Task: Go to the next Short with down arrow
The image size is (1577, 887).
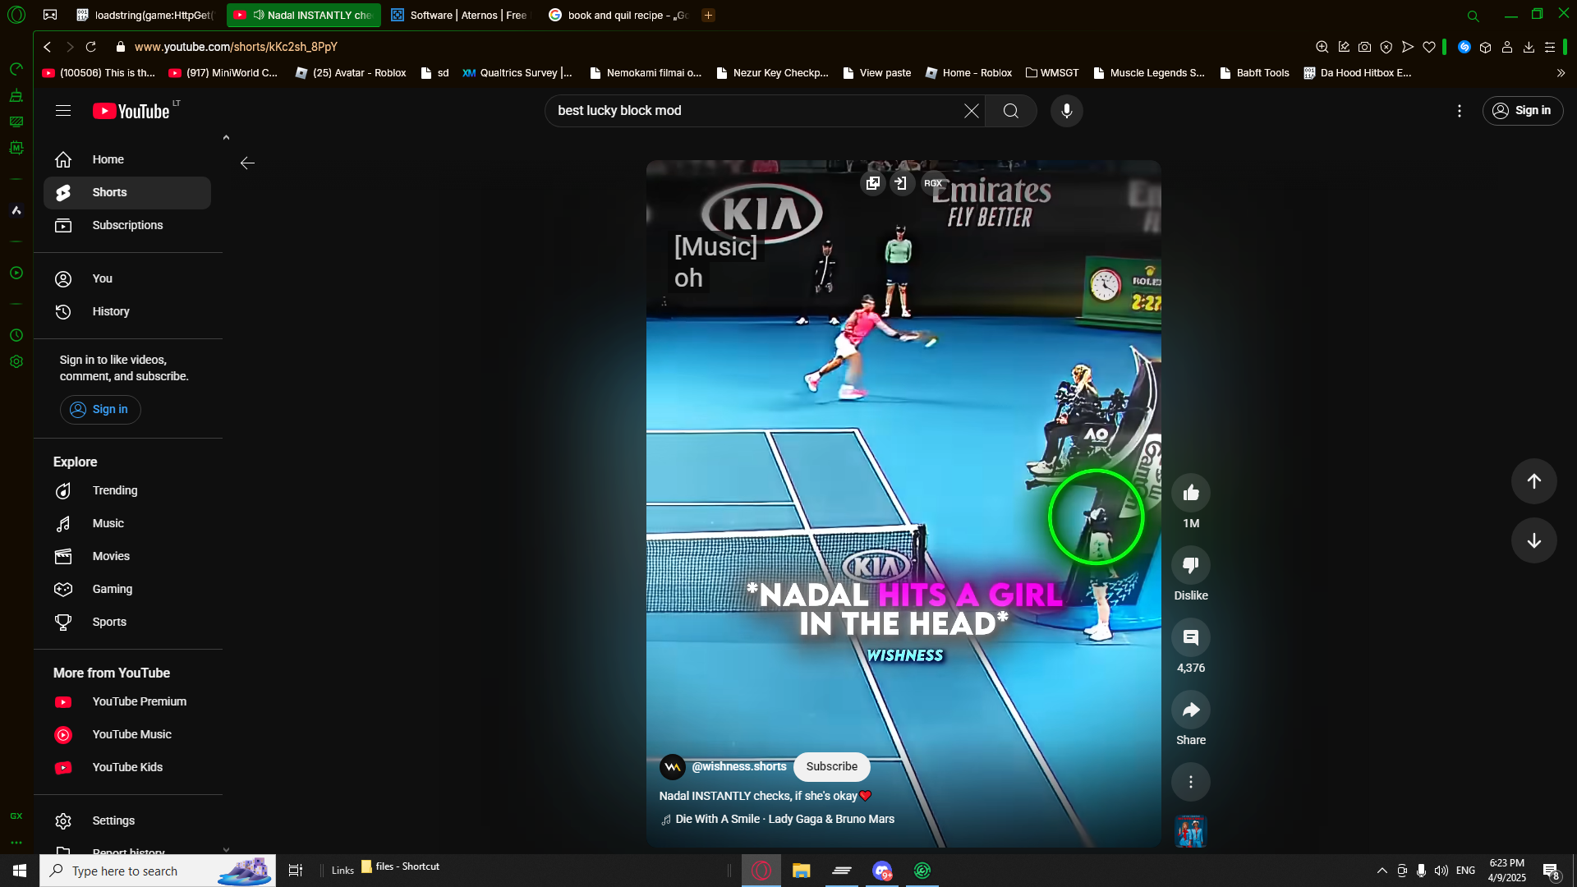Action: (1533, 540)
